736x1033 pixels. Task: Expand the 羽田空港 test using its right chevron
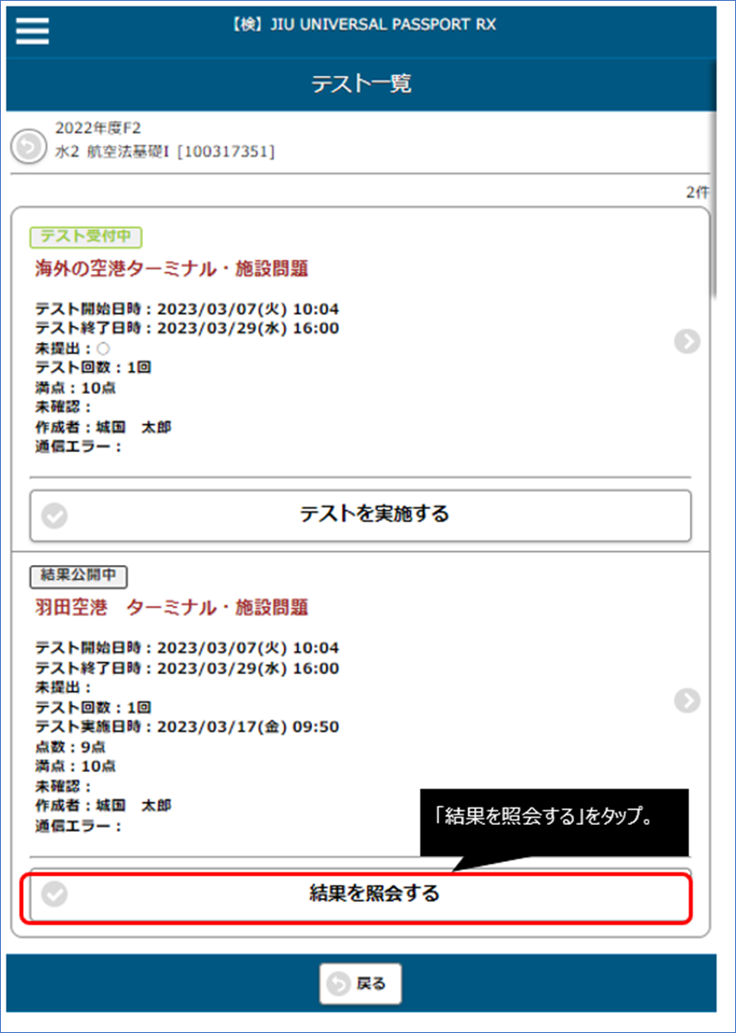687,700
